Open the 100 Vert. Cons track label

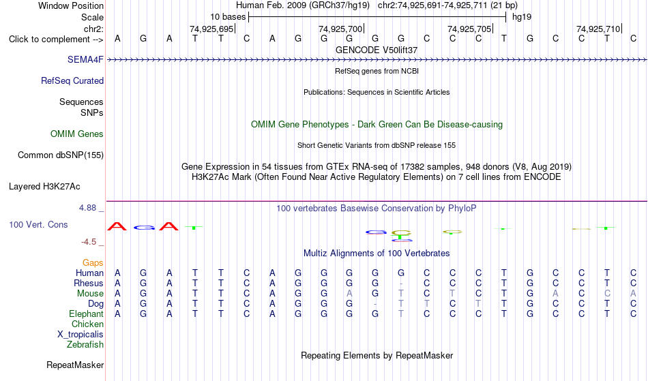pos(38,224)
